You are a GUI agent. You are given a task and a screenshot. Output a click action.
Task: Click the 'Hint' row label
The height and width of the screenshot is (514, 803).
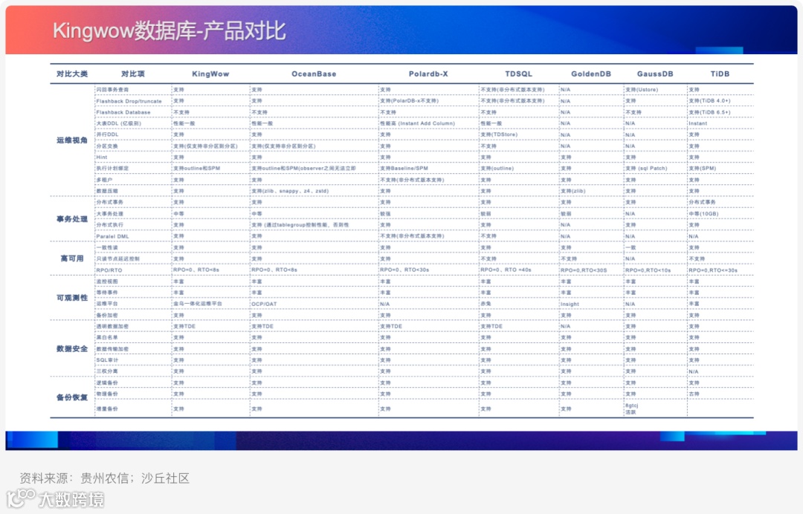click(x=101, y=157)
